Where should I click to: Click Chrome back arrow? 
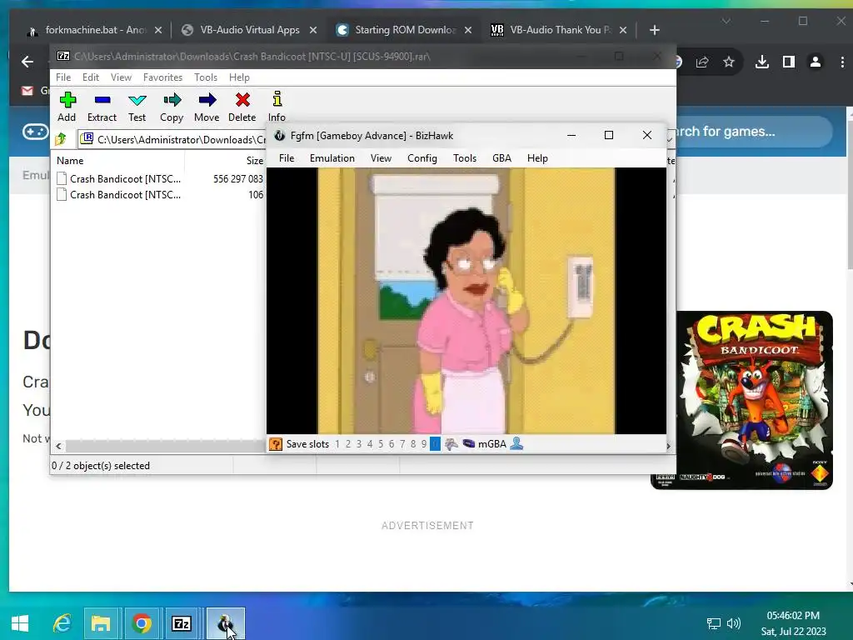pos(27,62)
